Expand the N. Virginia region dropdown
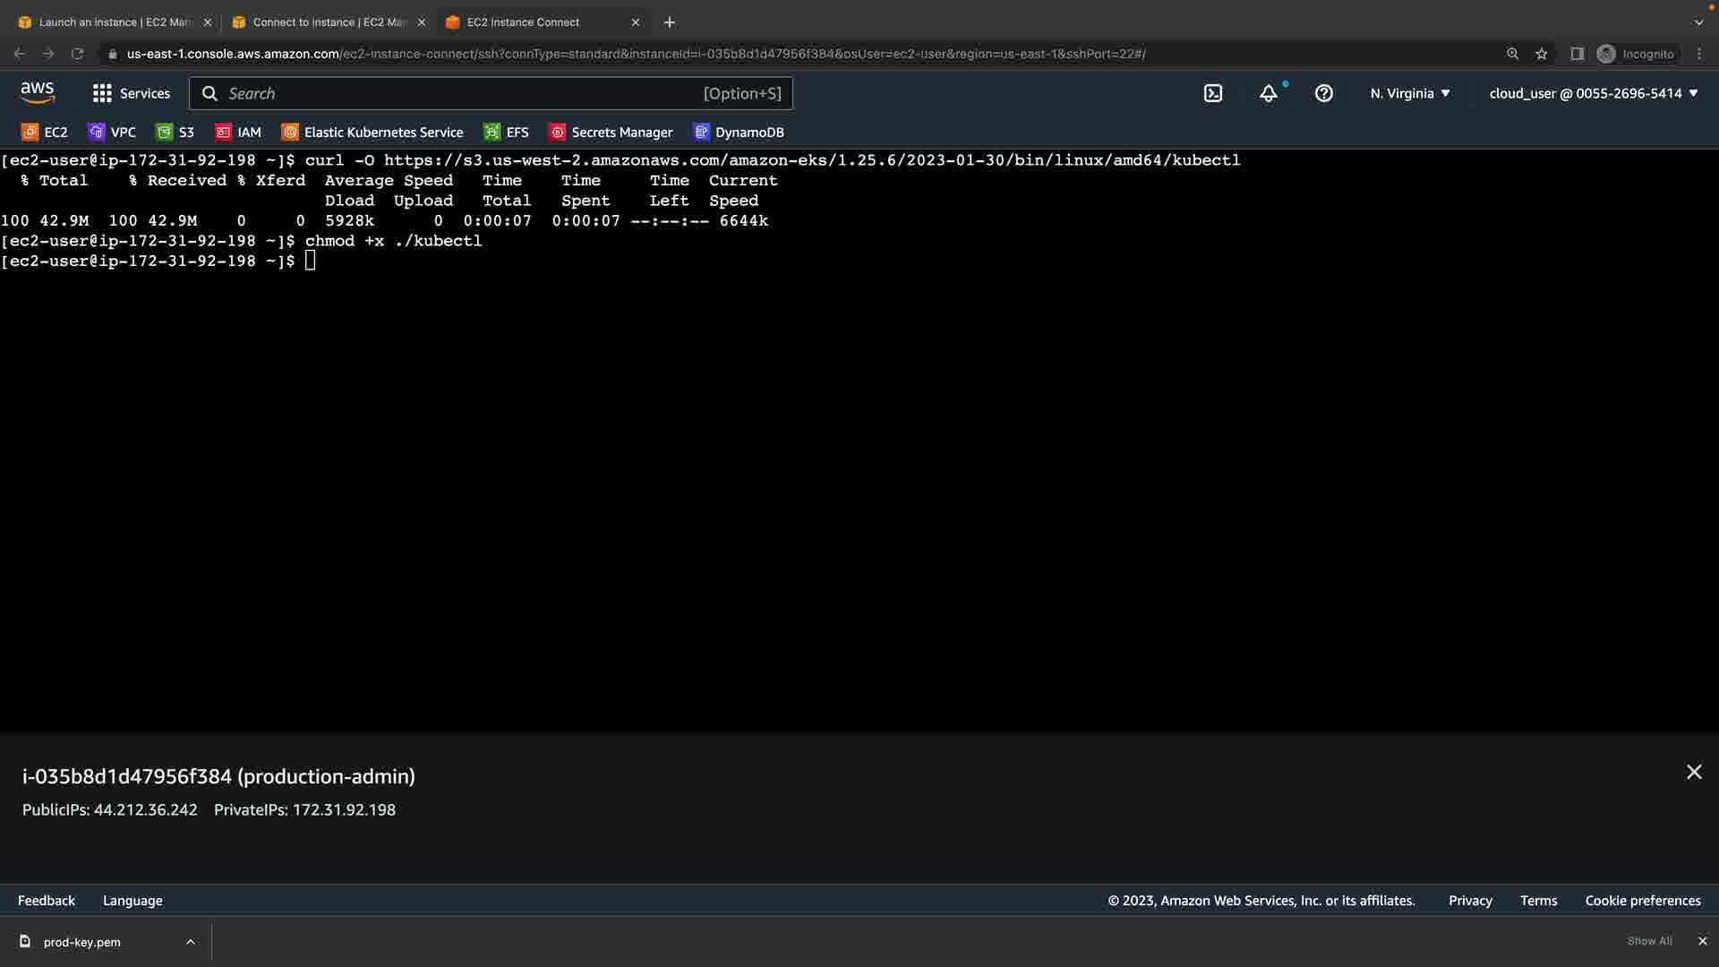The image size is (1719, 967). 1410,93
